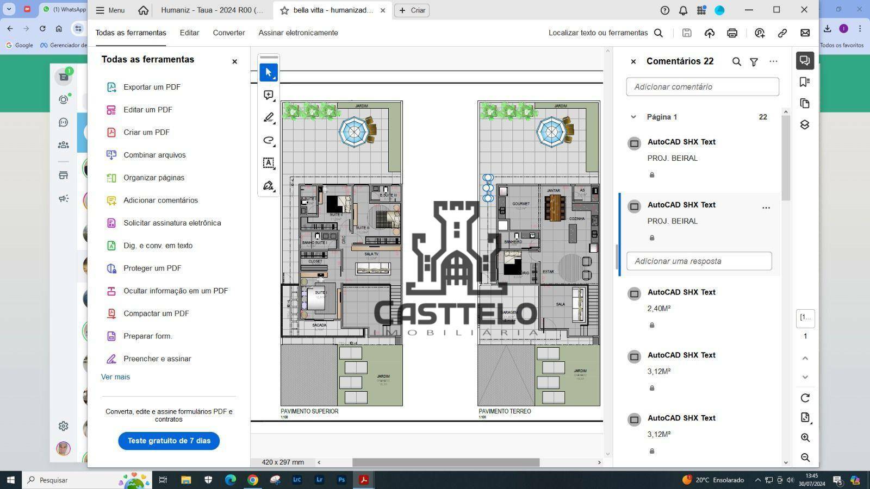
Task: Open Preencher e assinar tool
Action: tap(157, 359)
